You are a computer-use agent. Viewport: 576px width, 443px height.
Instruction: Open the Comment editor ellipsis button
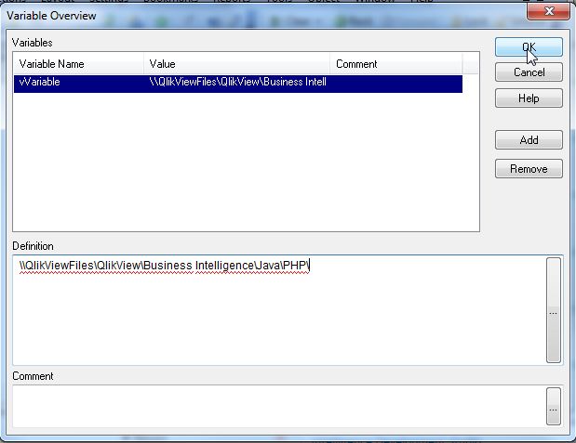(554, 407)
